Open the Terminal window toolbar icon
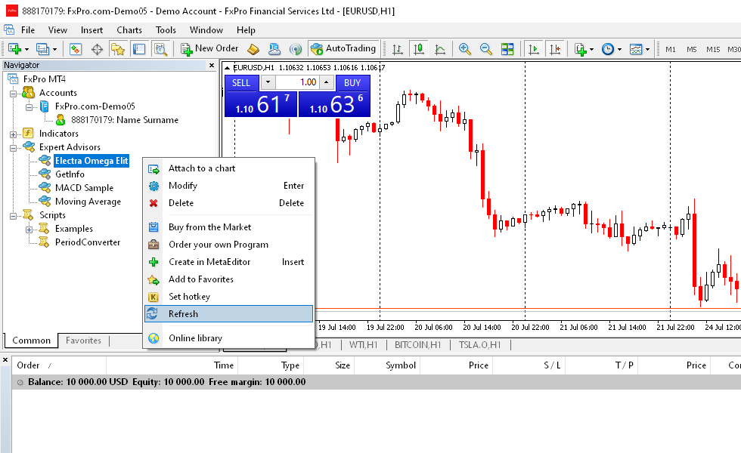 [139, 49]
